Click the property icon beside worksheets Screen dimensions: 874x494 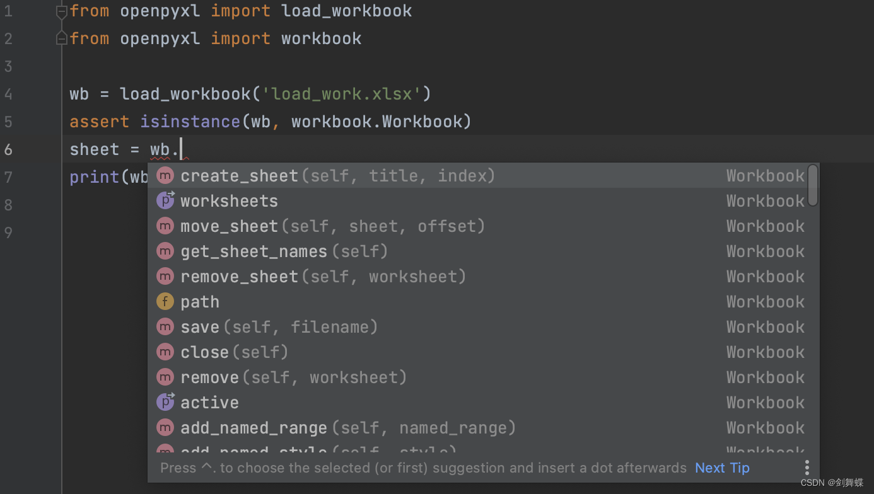165,200
